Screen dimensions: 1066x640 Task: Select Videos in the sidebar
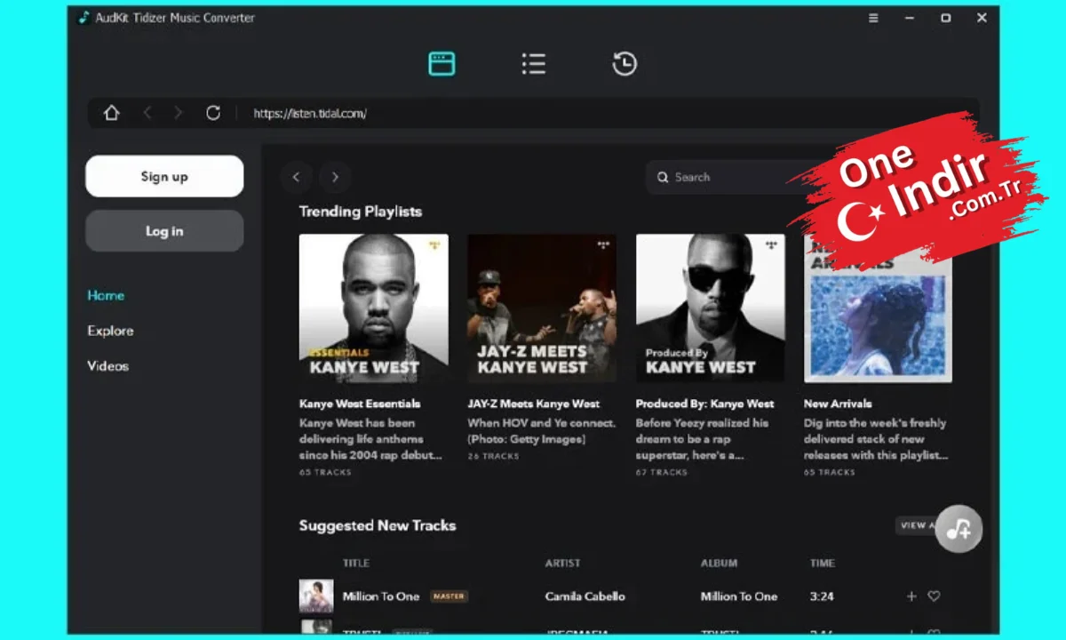107,366
